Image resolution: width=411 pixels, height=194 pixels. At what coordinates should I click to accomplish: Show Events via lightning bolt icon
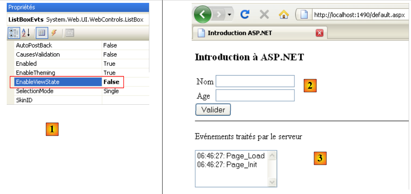pyautogui.click(x=54, y=33)
